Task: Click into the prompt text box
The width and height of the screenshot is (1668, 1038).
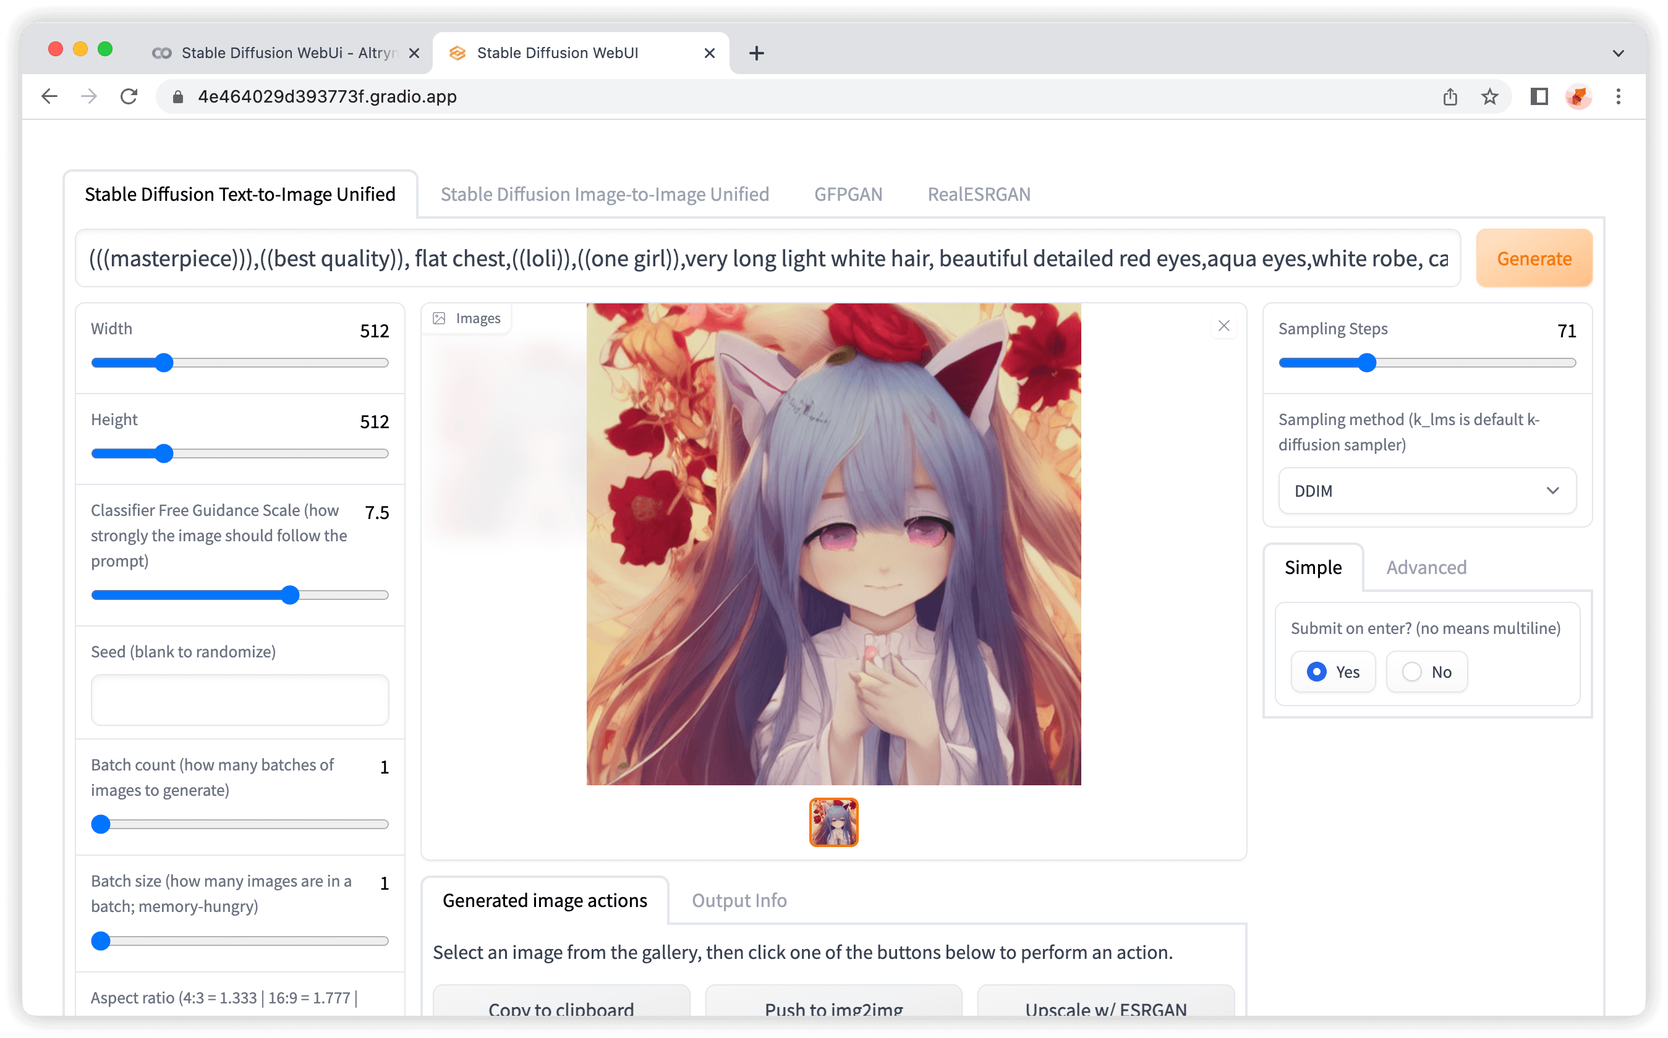Action: pyautogui.click(x=768, y=258)
